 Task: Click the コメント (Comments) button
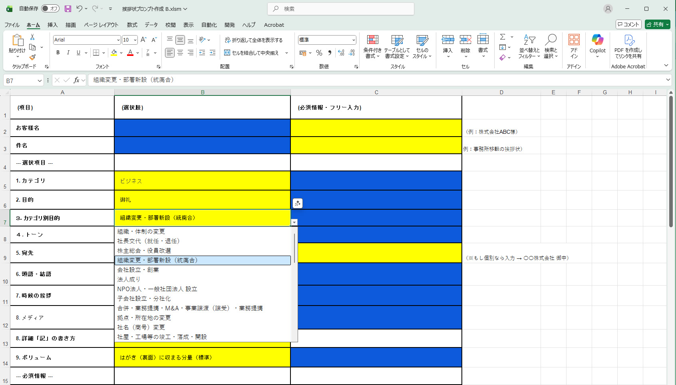[628, 24]
